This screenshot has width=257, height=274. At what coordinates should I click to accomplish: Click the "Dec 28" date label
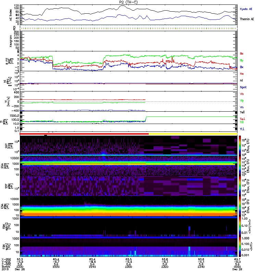pos(20,269)
